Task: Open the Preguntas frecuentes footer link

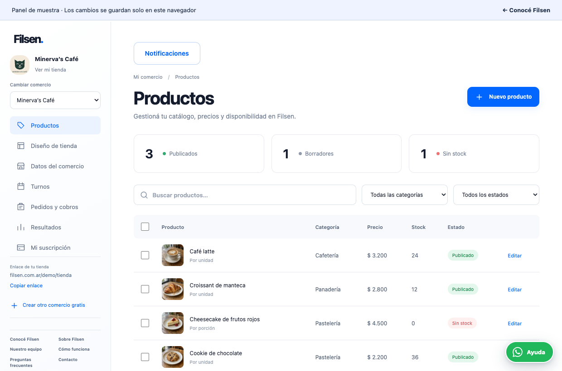Action: pos(21,362)
